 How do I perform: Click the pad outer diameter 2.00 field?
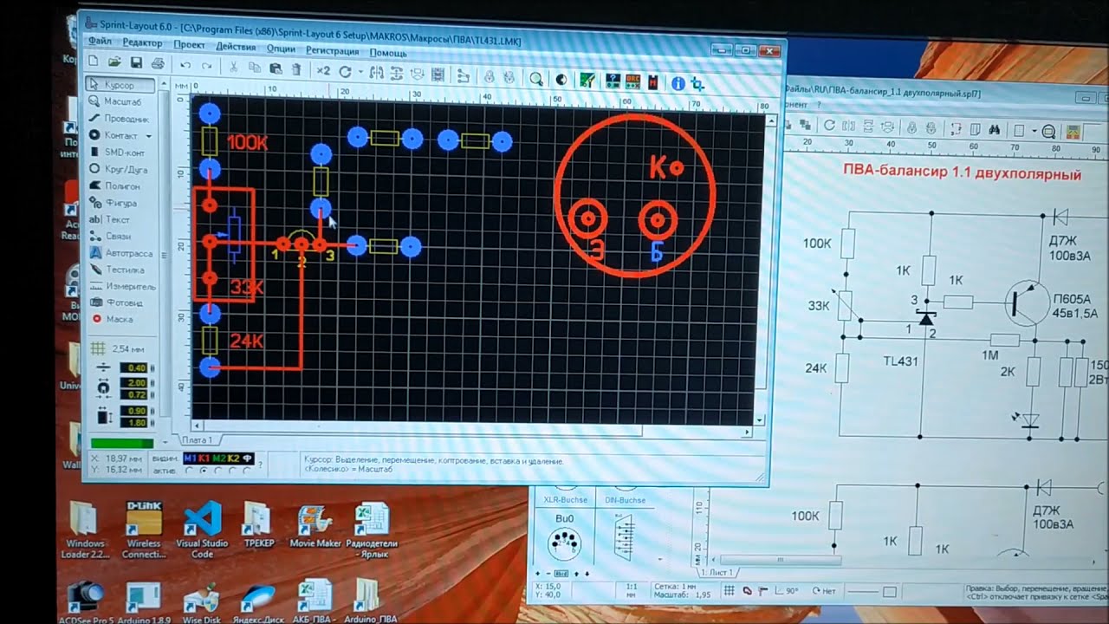pyautogui.click(x=133, y=382)
